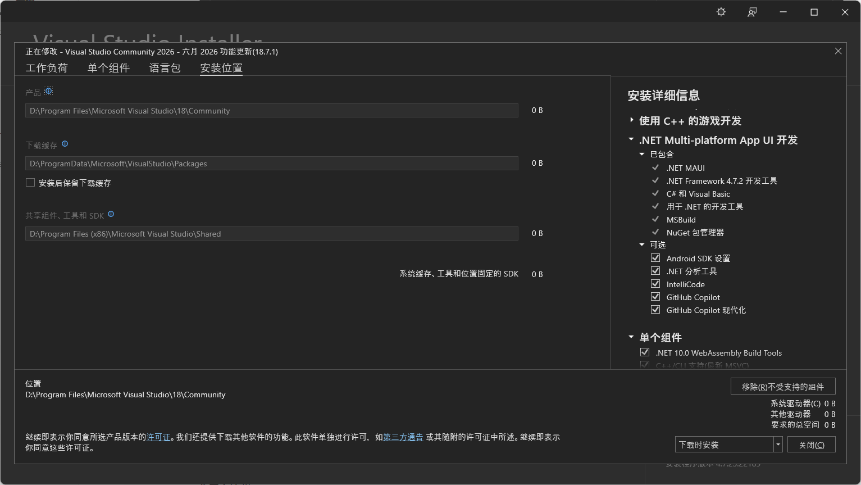Close the 正在修改 dialog with the X
This screenshot has width=861, height=485.
[838, 51]
